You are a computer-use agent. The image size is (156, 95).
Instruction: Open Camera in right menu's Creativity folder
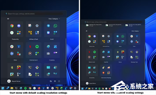(x=103, y=57)
